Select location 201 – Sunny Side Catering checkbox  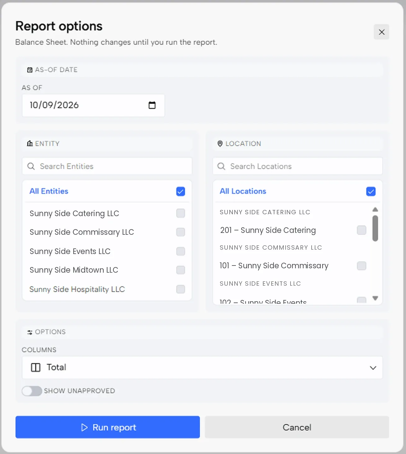coord(362,230)
